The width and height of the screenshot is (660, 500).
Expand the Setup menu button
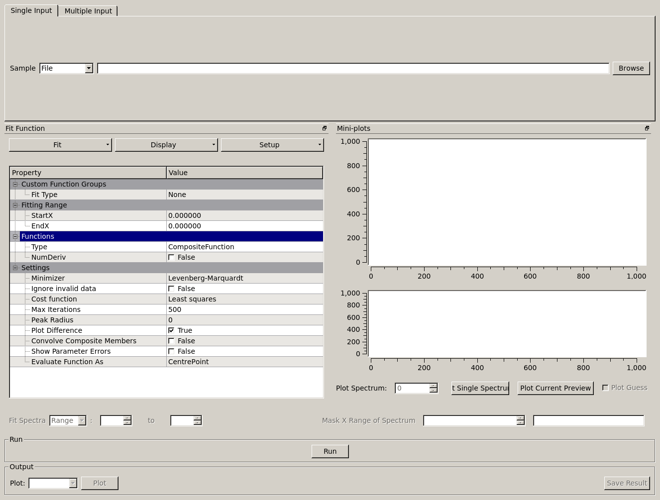coord(272,145)
